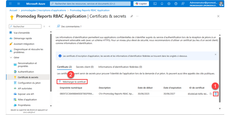The image size is (230, 115).
Task: Open the hamburger navigation menu
Action: coord(18,4)
